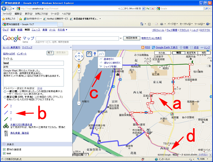Click the browser Back button

4,9
